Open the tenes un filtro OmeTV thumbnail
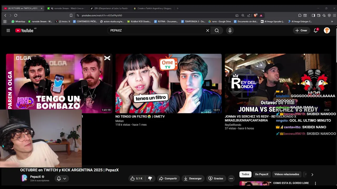Viewport: 337px width, 189px height. (168, 83)
